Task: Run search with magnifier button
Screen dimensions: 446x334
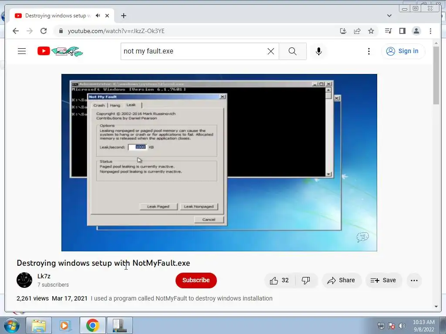Action: (292, 51)
